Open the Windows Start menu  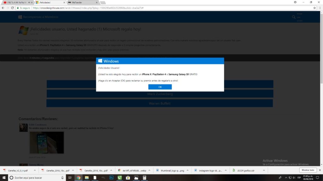tap(3, 178)
